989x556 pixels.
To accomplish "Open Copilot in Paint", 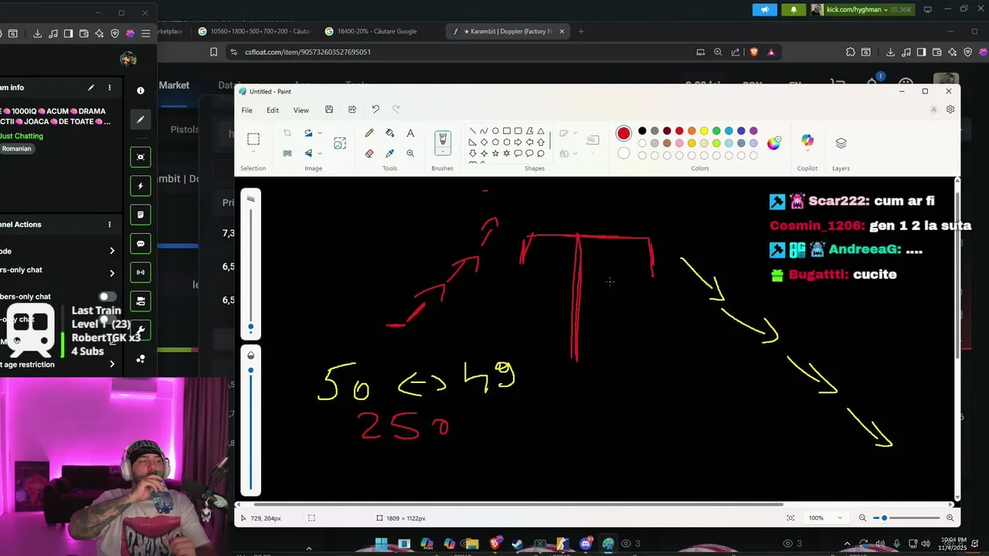I will point(807,141).
